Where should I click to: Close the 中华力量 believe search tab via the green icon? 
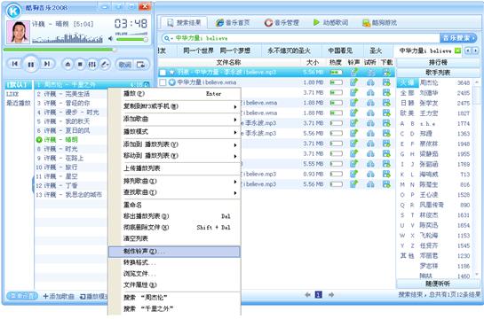click(457, 51)
